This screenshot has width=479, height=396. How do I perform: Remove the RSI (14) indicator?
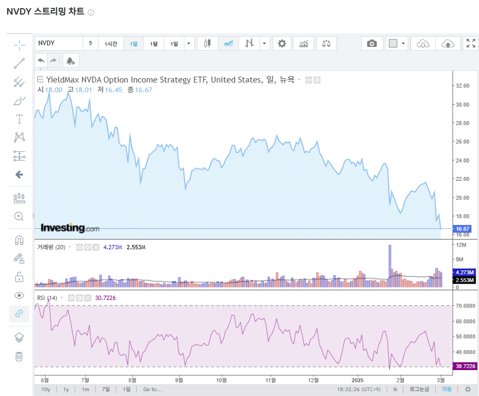pyautogui.click(x=88, y=298)
